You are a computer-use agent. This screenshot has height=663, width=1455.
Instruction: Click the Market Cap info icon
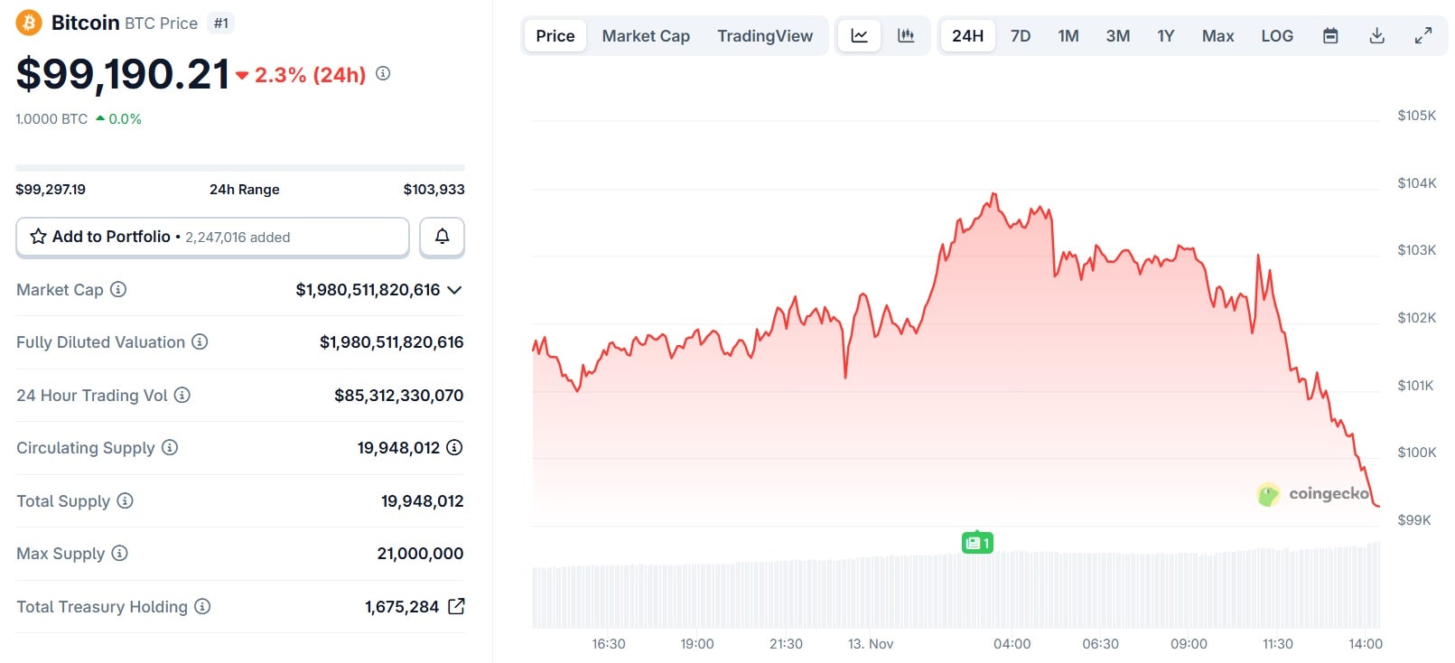point(118,289)
